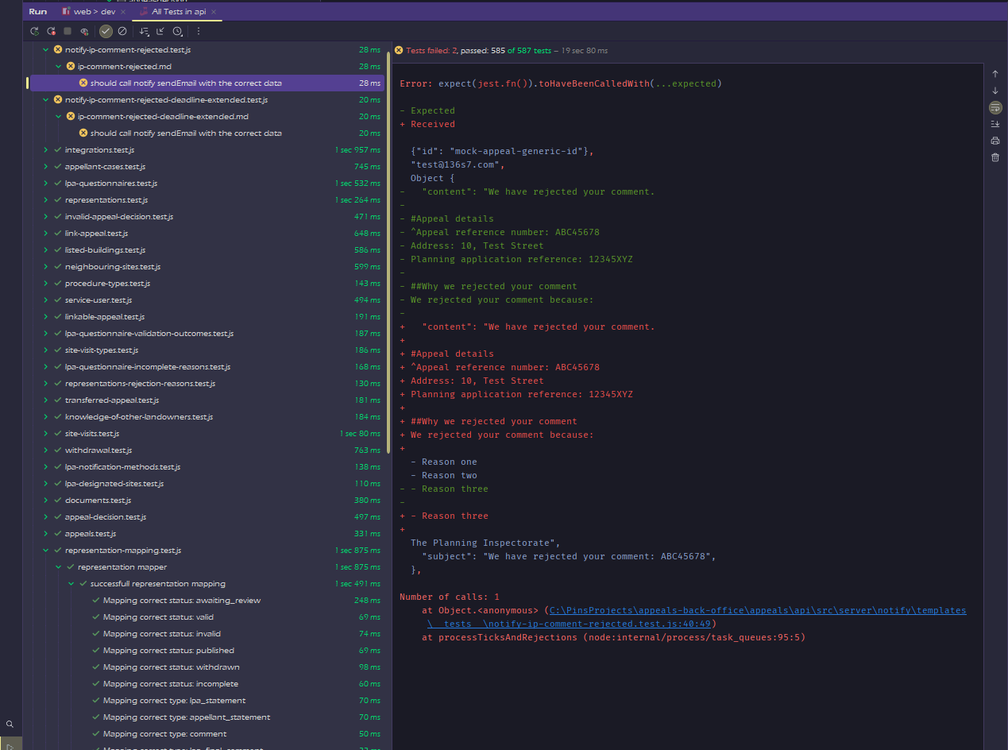The height and width of the screenshot is (750, 1008).
Task: Click the Print output printer icon
Action: [x=994, y=141]
